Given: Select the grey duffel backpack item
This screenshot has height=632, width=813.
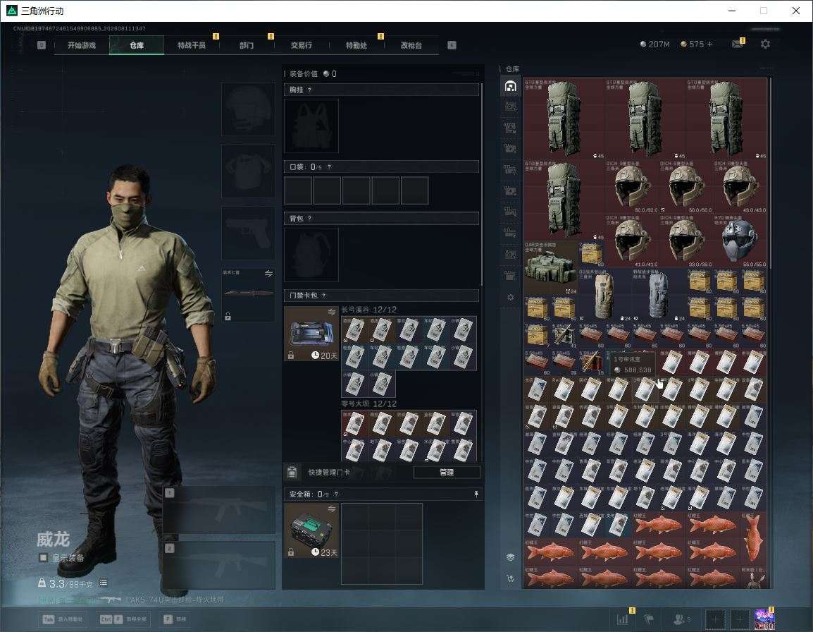Looking at the screenshot, I should point(659,295).
